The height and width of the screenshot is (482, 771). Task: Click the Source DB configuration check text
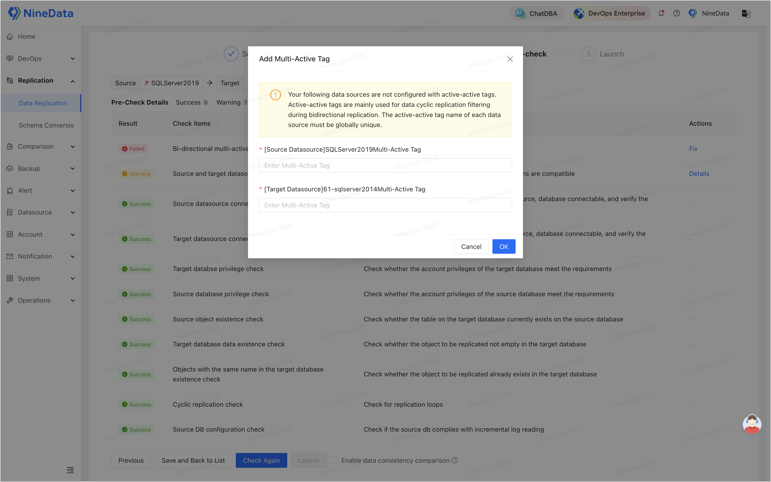[x=218, y=429]
